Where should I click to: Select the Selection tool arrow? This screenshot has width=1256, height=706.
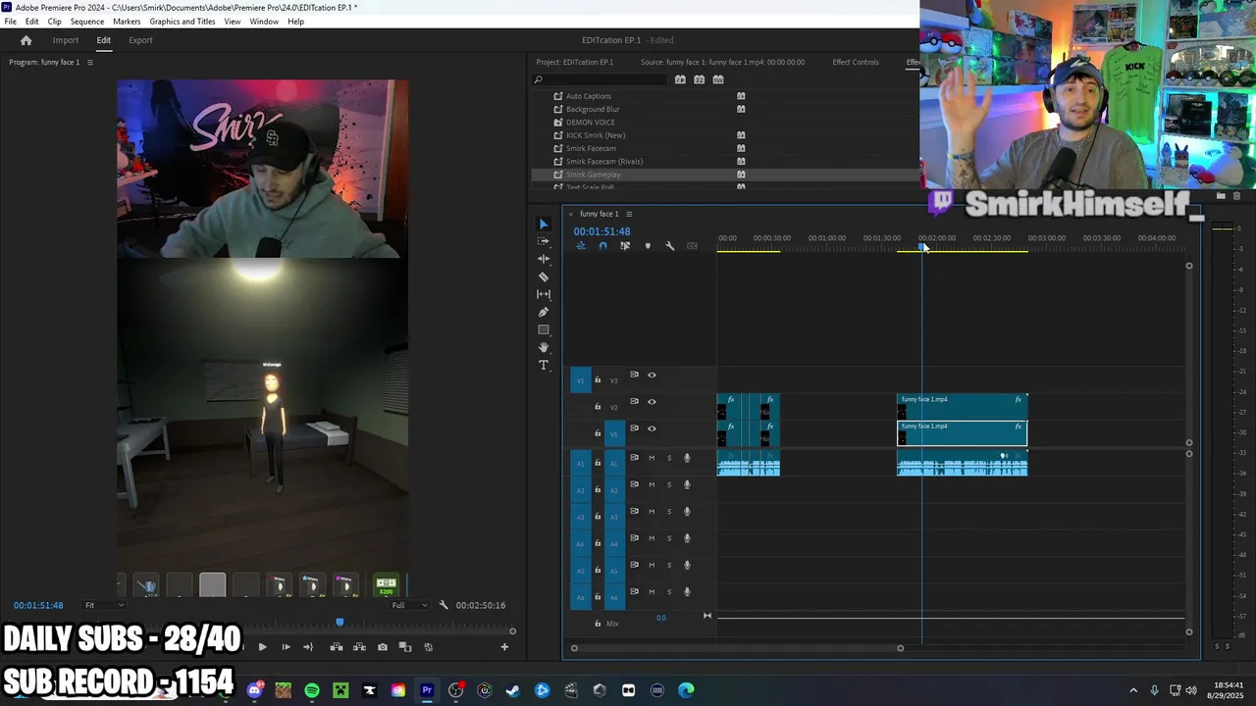(x=544, y=225)
